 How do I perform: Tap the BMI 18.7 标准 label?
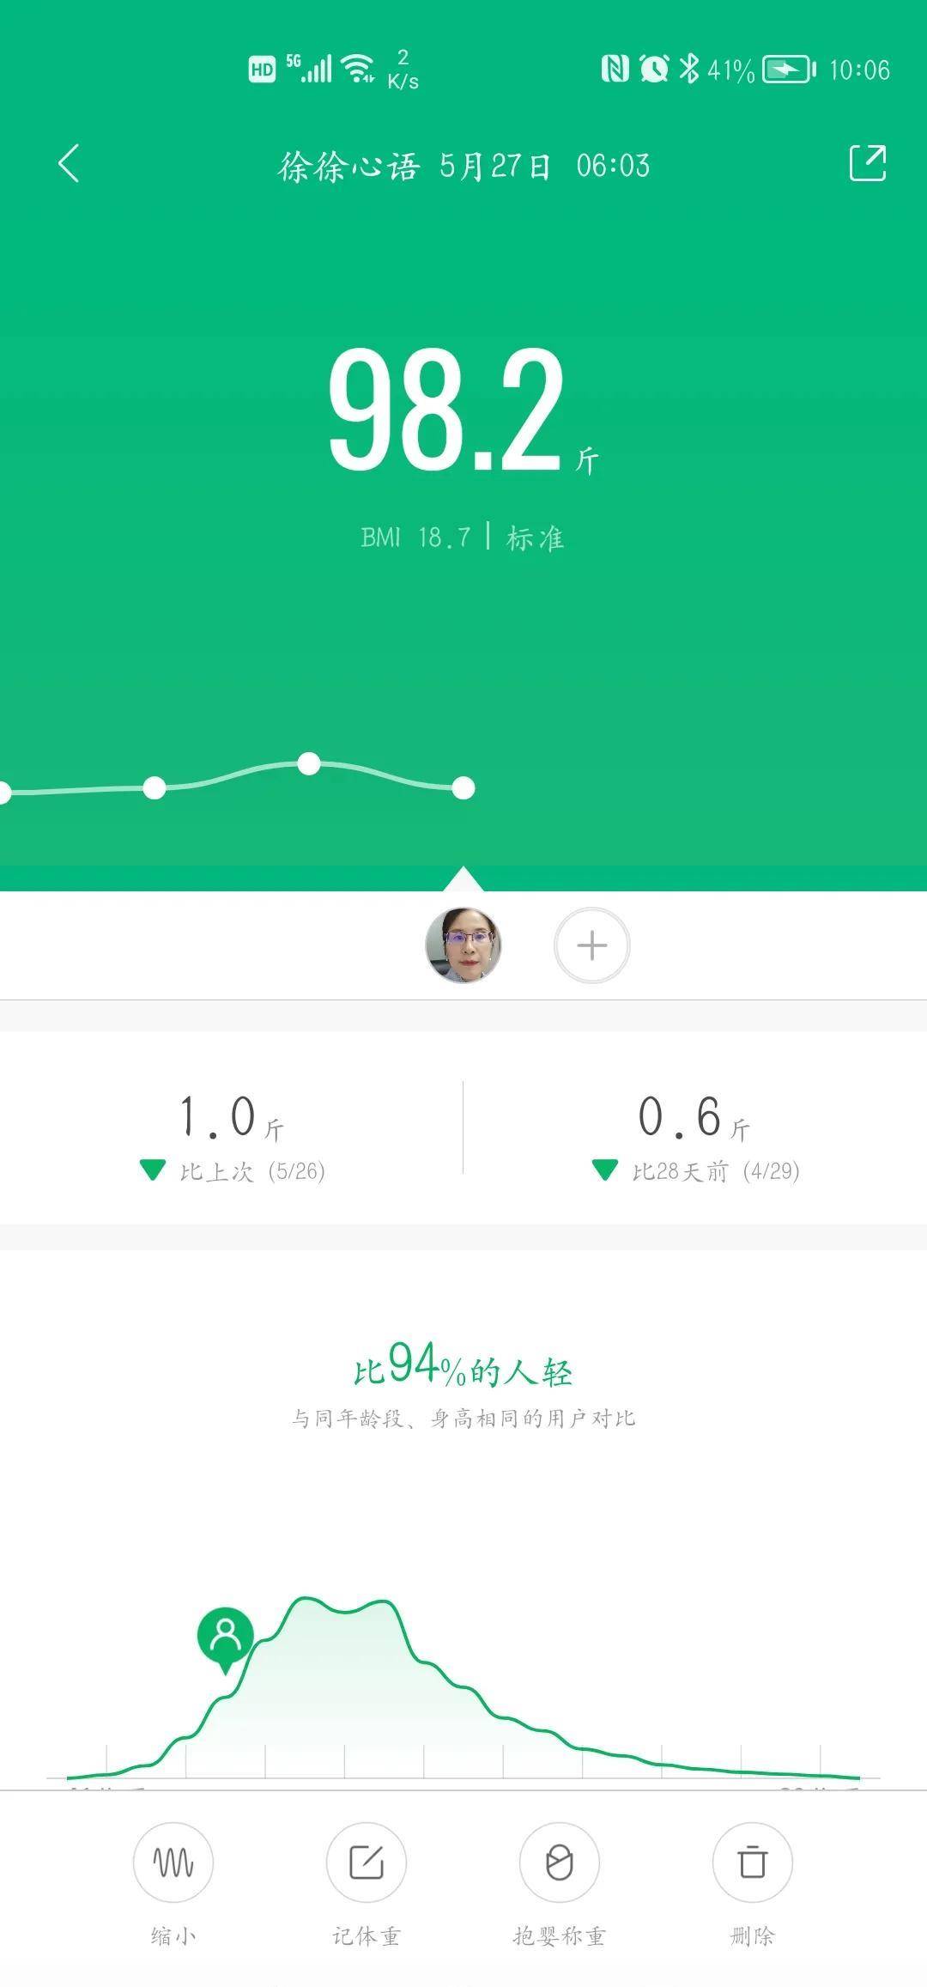[462, 538]
